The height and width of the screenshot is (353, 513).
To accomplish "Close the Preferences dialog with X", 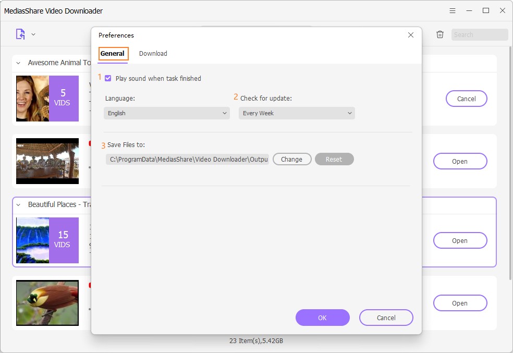I will coord(411,35).
